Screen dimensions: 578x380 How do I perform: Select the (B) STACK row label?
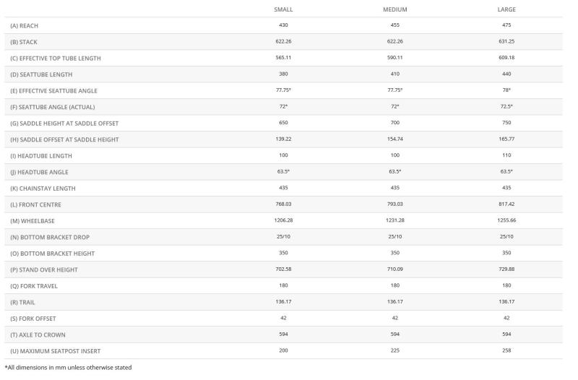[x=24, y=42]
